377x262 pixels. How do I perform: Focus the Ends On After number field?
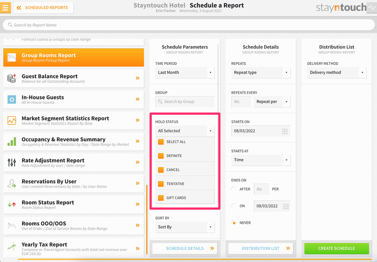coord(261,189)
